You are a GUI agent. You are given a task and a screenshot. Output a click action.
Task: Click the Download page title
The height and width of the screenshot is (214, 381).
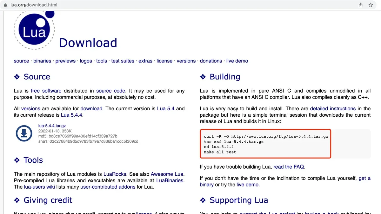pyautogui.click(x=88, y=43)
